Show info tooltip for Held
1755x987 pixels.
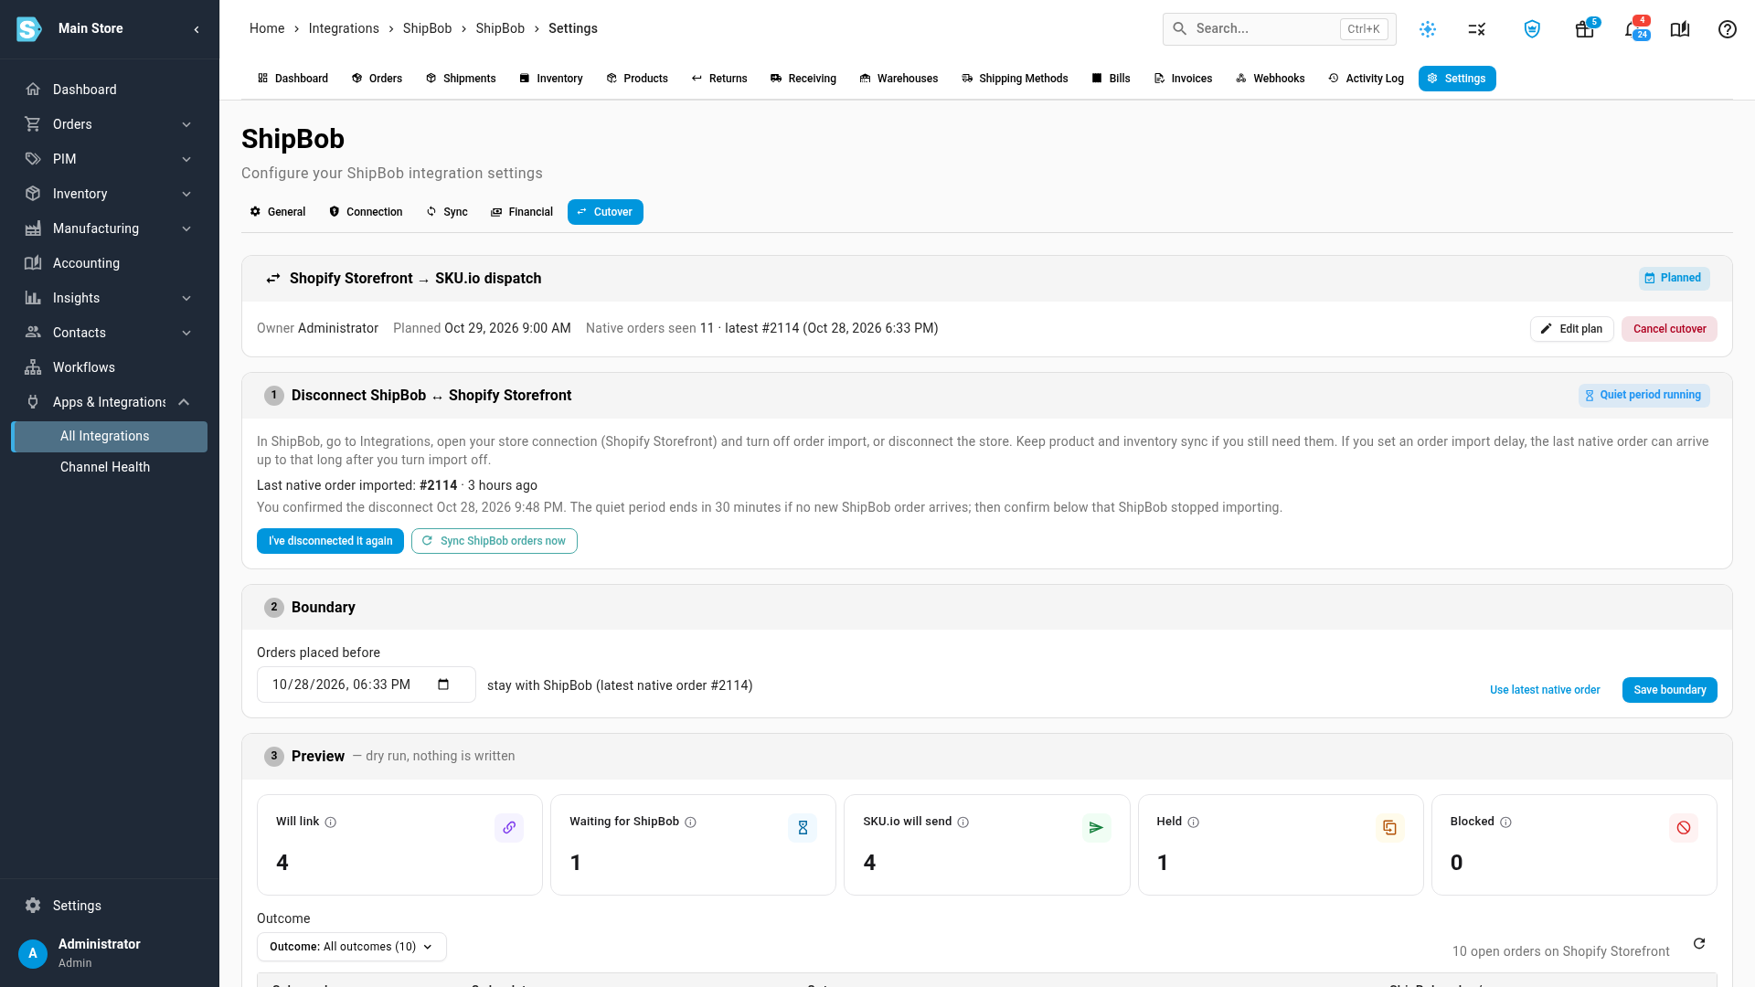[x=1194, y=822]
